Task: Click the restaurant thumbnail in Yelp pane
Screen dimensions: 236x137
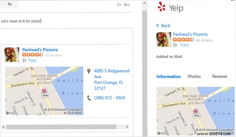Action: [164, 39]
